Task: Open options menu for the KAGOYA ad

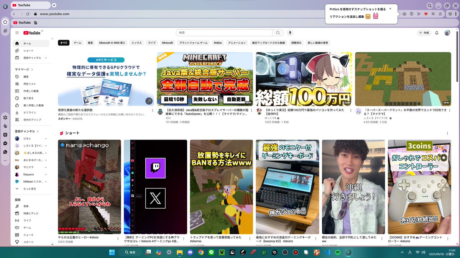Action: click(x=152, y=111)
